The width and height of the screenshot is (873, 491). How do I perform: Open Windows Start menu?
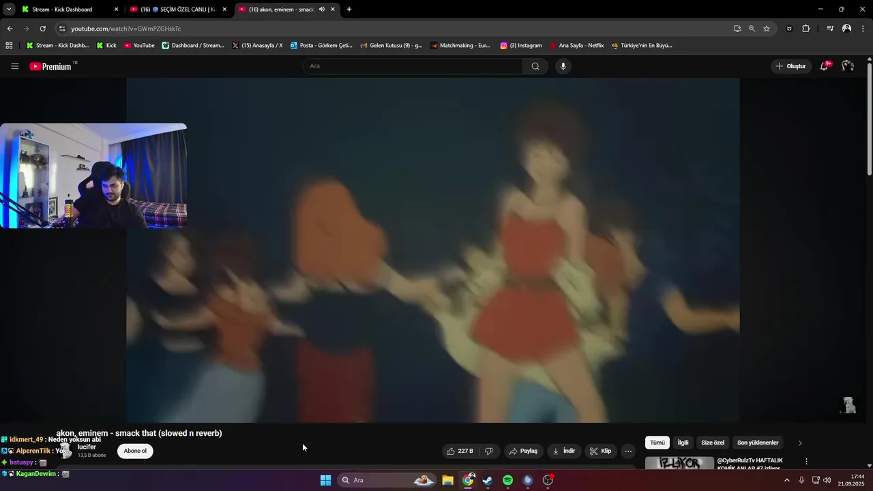click(x=325, y=480)
